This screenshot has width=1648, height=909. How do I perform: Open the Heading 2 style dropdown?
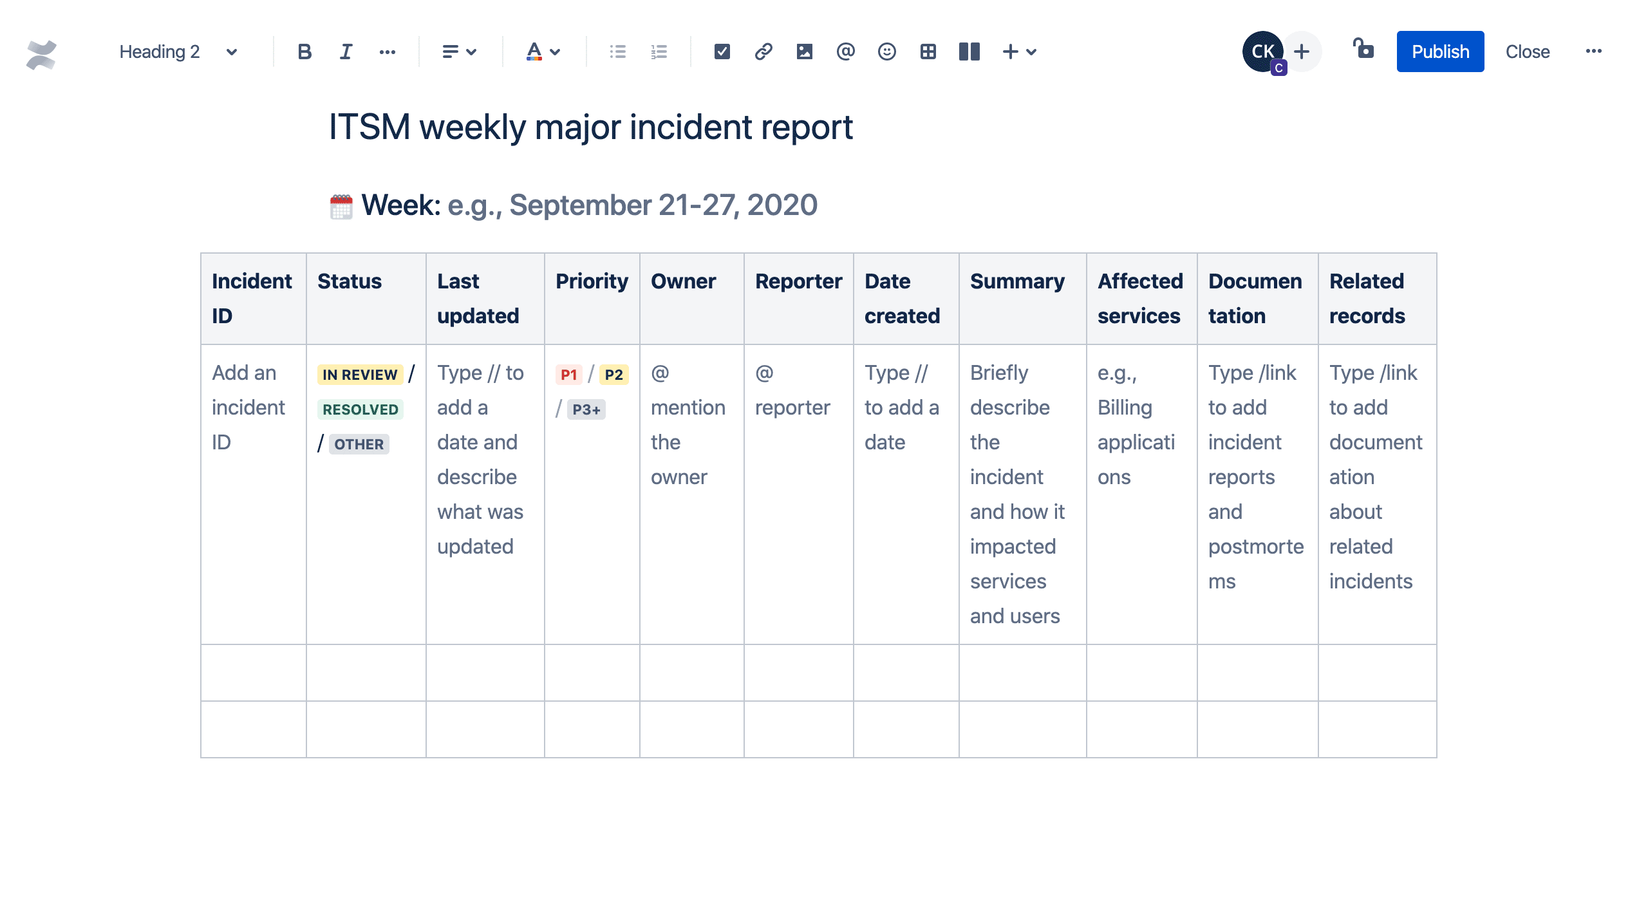pyautogui.click(x=173, y=50)
